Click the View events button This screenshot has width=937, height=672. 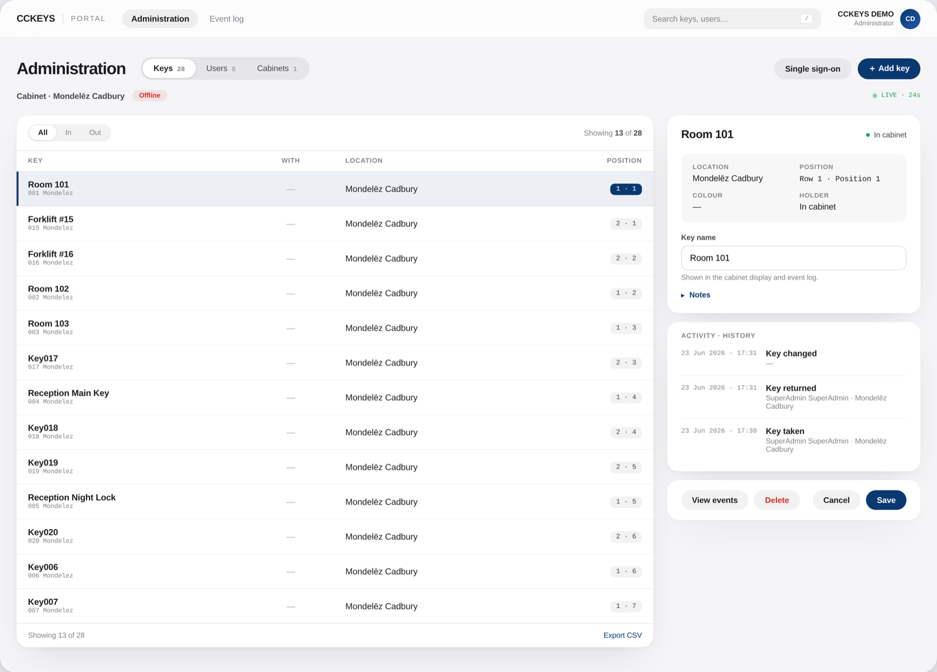click(x=714, y=500)
